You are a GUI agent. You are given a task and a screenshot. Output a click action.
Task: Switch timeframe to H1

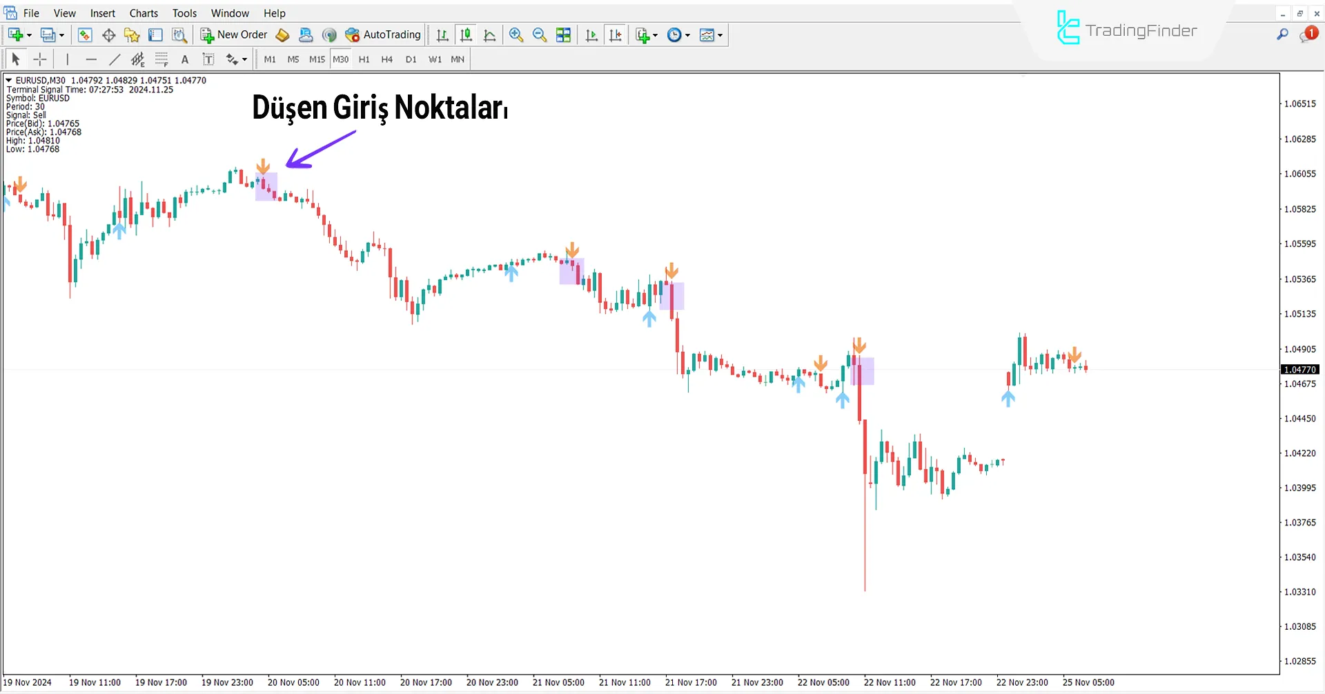(x=364, y=59)
